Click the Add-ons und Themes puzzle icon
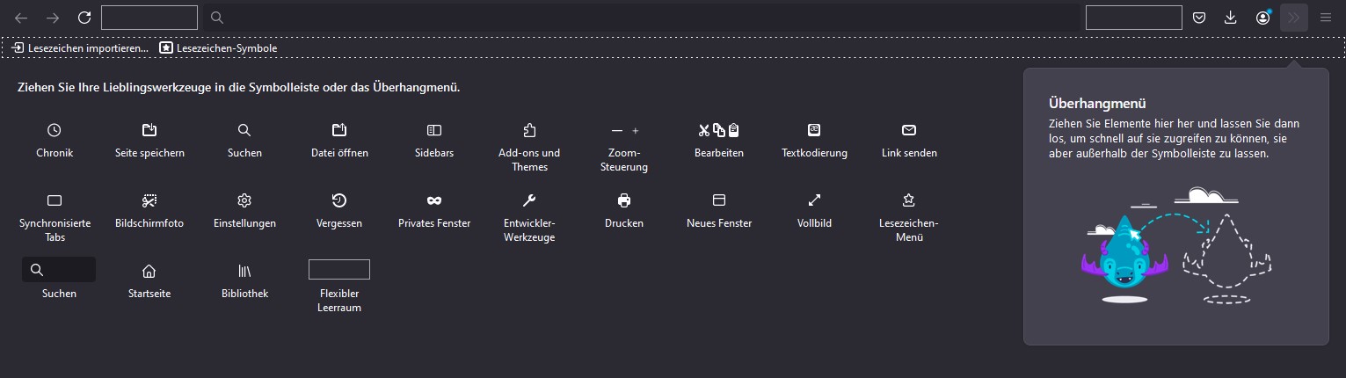The height and width of the screenshot is (378, 1346). (x=529, y=130)
